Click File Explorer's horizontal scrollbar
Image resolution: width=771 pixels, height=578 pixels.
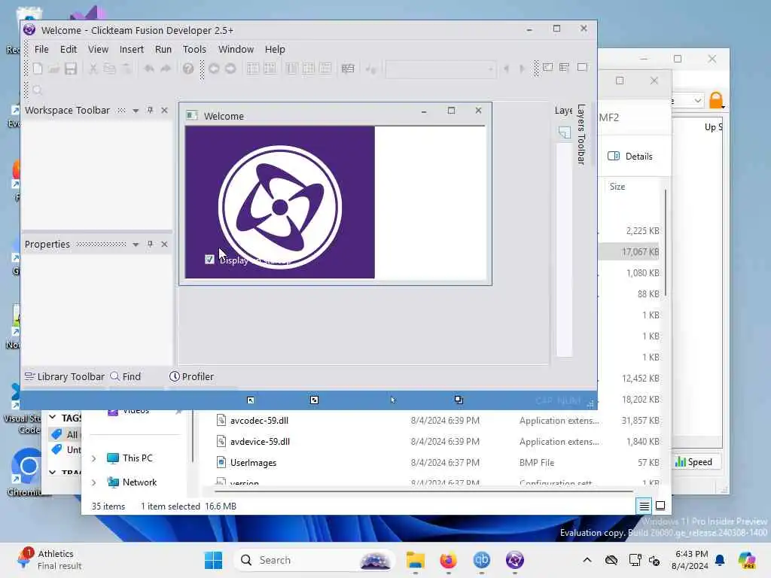(423, 491)
